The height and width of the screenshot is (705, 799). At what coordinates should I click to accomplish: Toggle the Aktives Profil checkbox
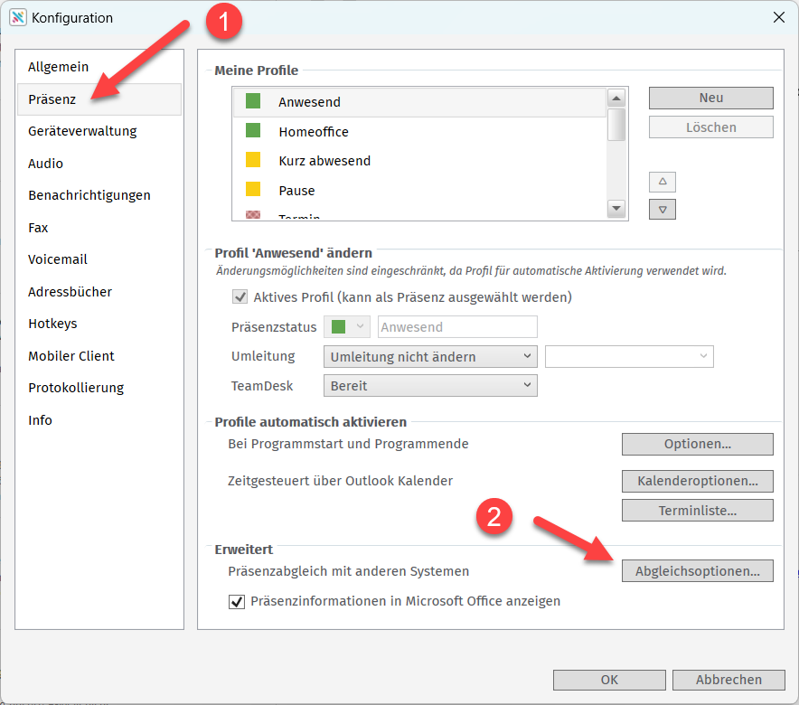point(240,296)
